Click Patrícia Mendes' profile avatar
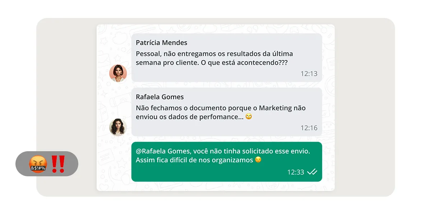 click(x=118, y=73)
